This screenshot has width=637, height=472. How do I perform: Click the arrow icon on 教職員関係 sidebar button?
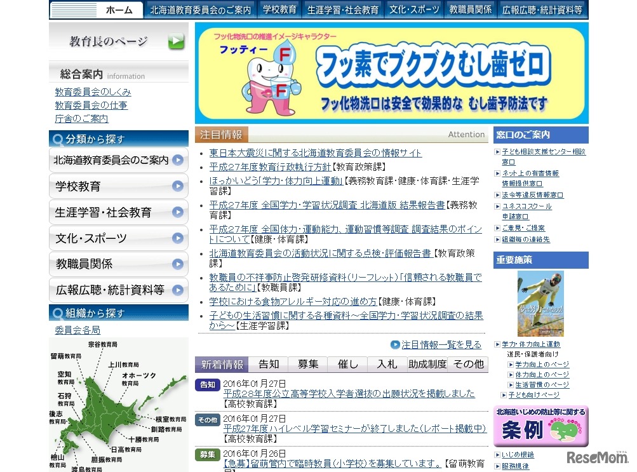click(x=178, y=263)
